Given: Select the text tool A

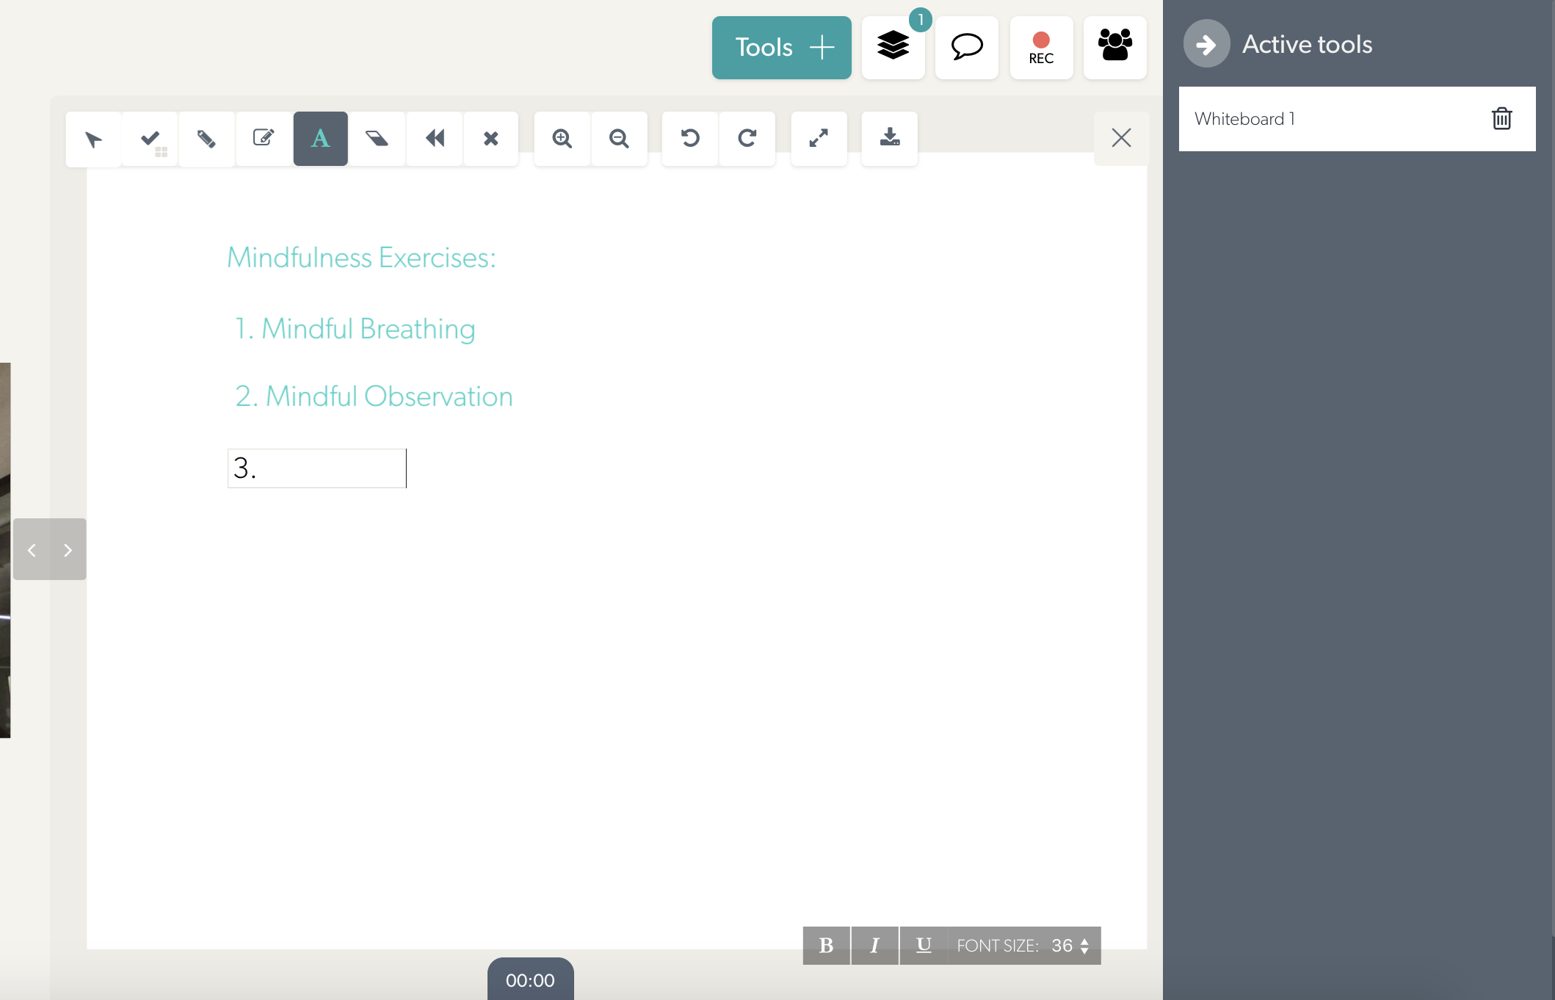Looking at the screenshot, I should click(321, 139).
